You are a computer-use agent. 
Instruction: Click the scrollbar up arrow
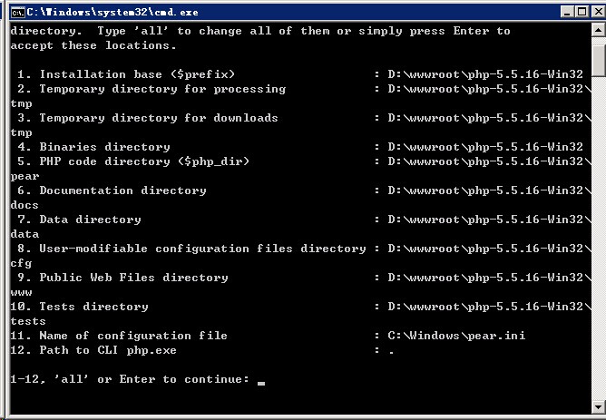598,30
